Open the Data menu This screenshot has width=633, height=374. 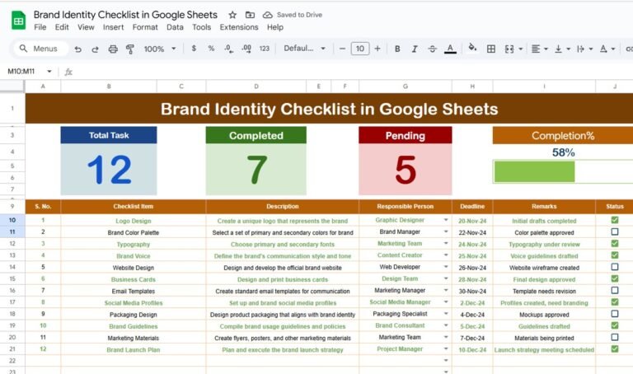[175, 27]
